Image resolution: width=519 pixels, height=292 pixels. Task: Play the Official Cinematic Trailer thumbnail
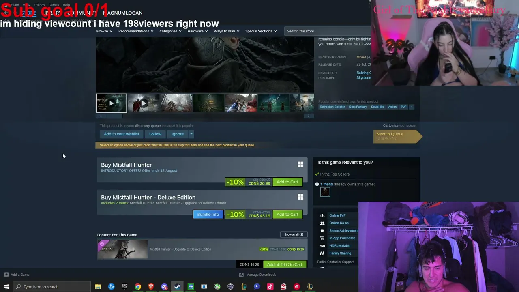point(111,103)
